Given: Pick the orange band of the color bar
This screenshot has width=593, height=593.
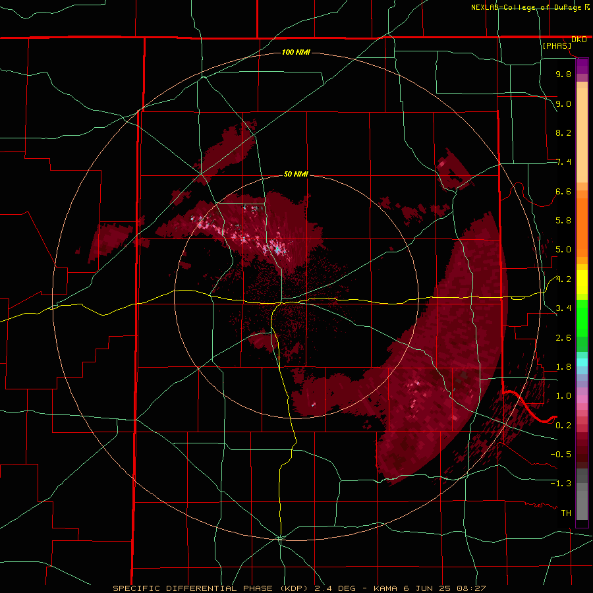Looking at the screenshot, I should [x=582, y=227].
